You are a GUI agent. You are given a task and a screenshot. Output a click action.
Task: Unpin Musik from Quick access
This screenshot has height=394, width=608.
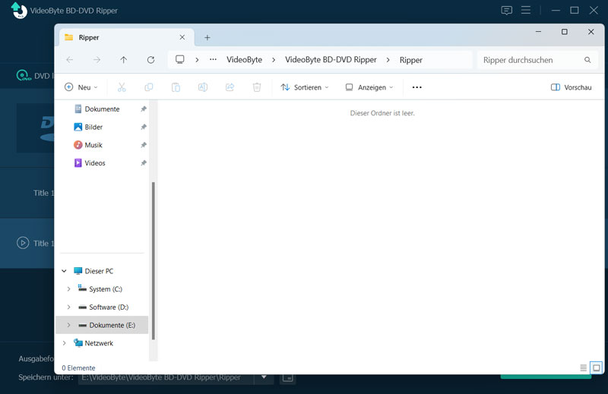coord(144,145)
